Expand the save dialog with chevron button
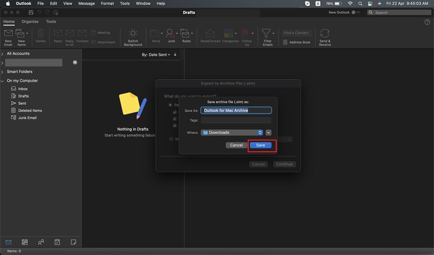 [x=269, y=133]
